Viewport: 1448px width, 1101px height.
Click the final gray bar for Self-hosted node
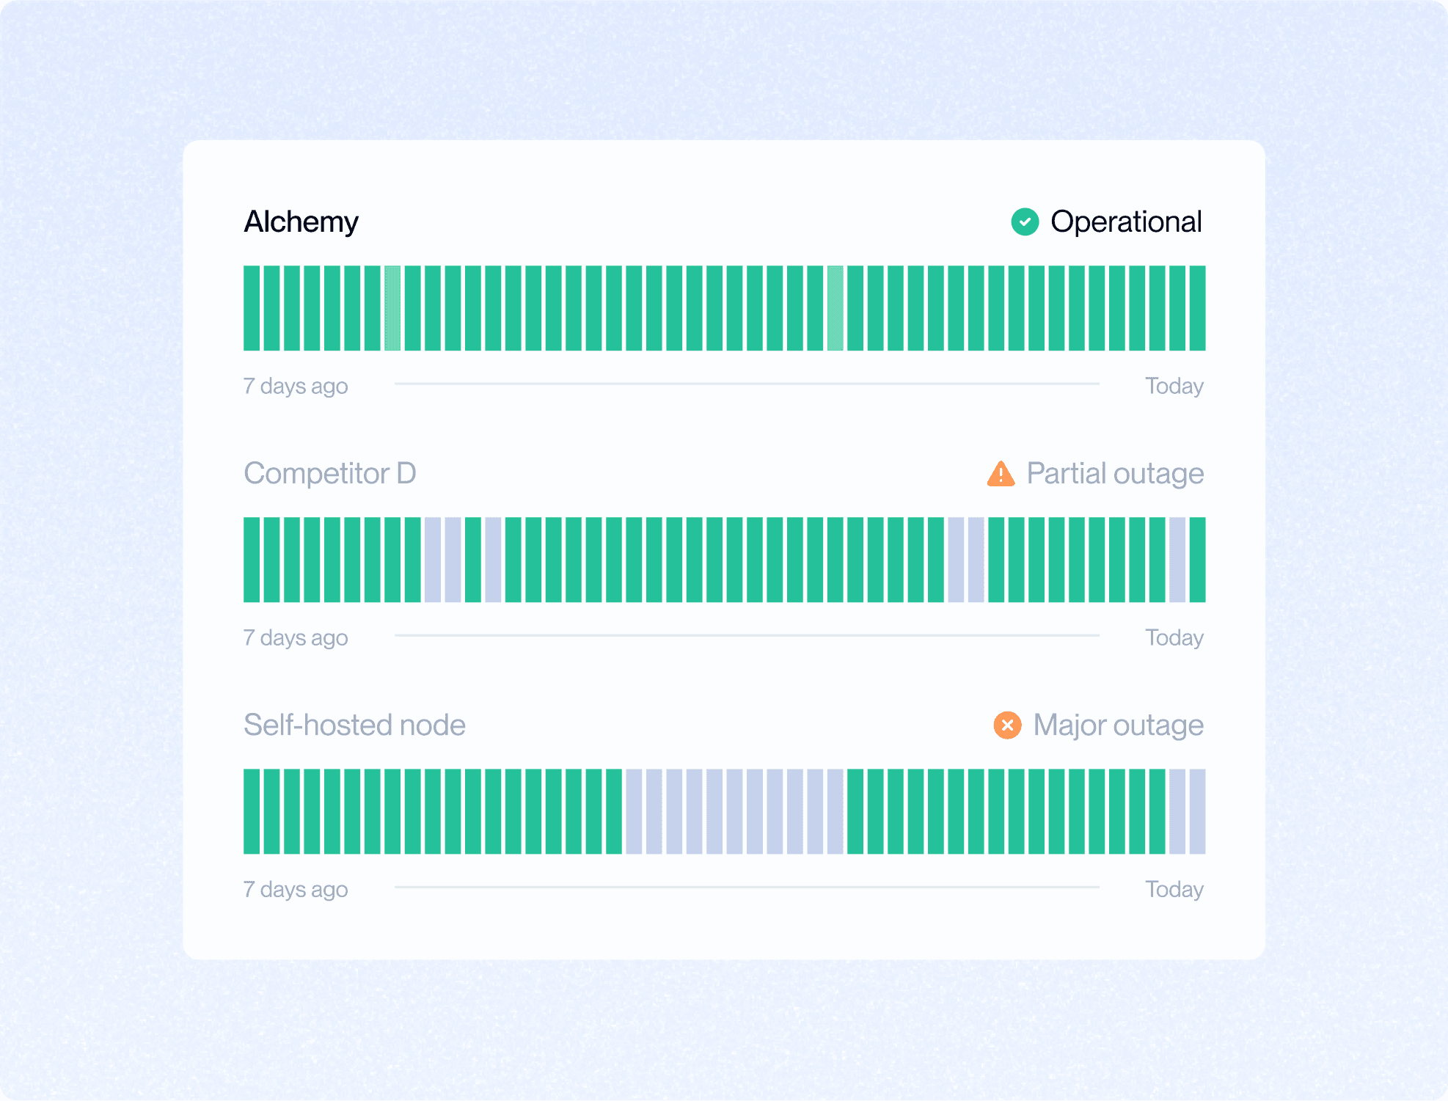pos(1197,811)
